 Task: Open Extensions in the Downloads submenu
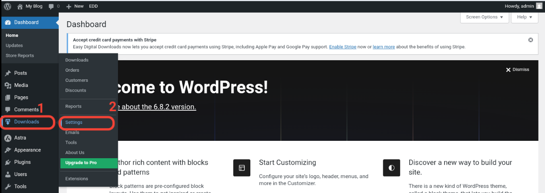click(x=77, y=179)
